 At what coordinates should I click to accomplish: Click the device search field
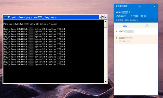coord(136,20)
